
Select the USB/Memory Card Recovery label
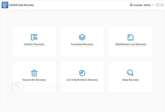tap(130, 44)
